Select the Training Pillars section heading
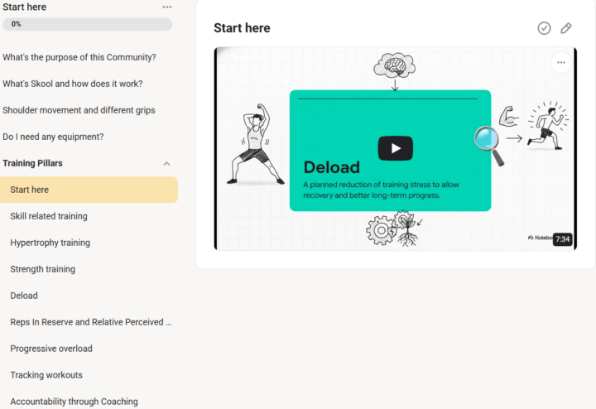The image size is (596, 409). pyautogui.click(x=32, y=163)
